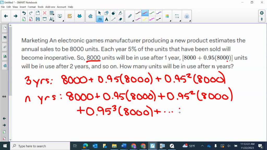Open SMART Notebook from the taskbar
267x150 pixels.
(153, 146)
